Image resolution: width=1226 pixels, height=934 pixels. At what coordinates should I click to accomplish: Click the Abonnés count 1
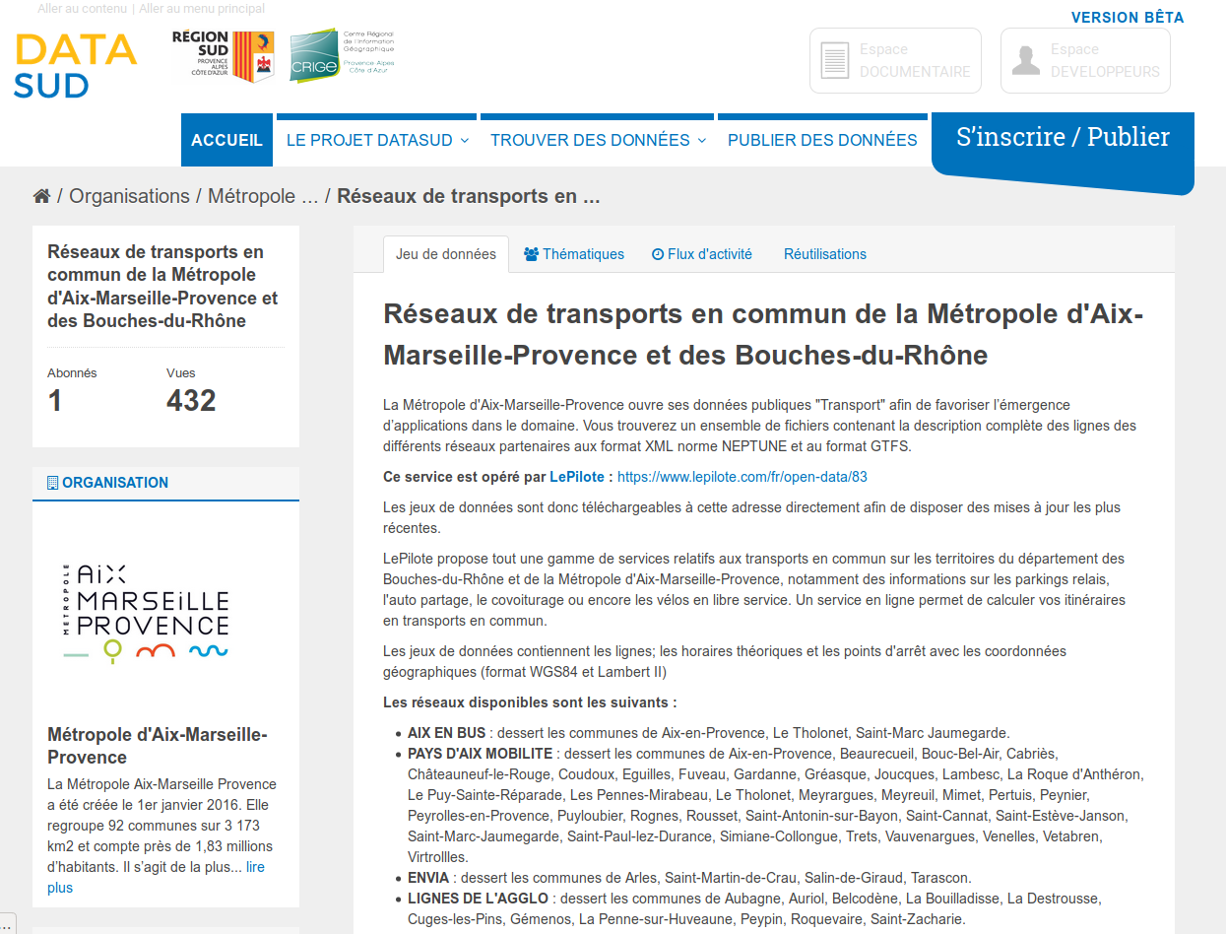tap(55, 401)
